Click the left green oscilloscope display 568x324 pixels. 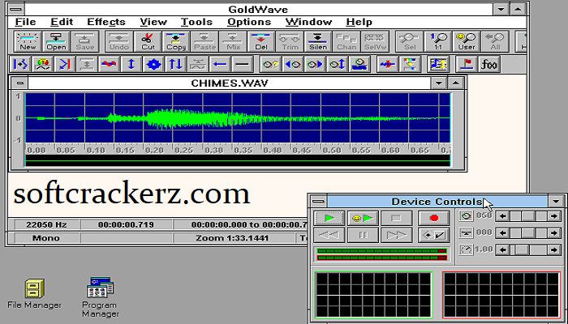pos(373,295)
